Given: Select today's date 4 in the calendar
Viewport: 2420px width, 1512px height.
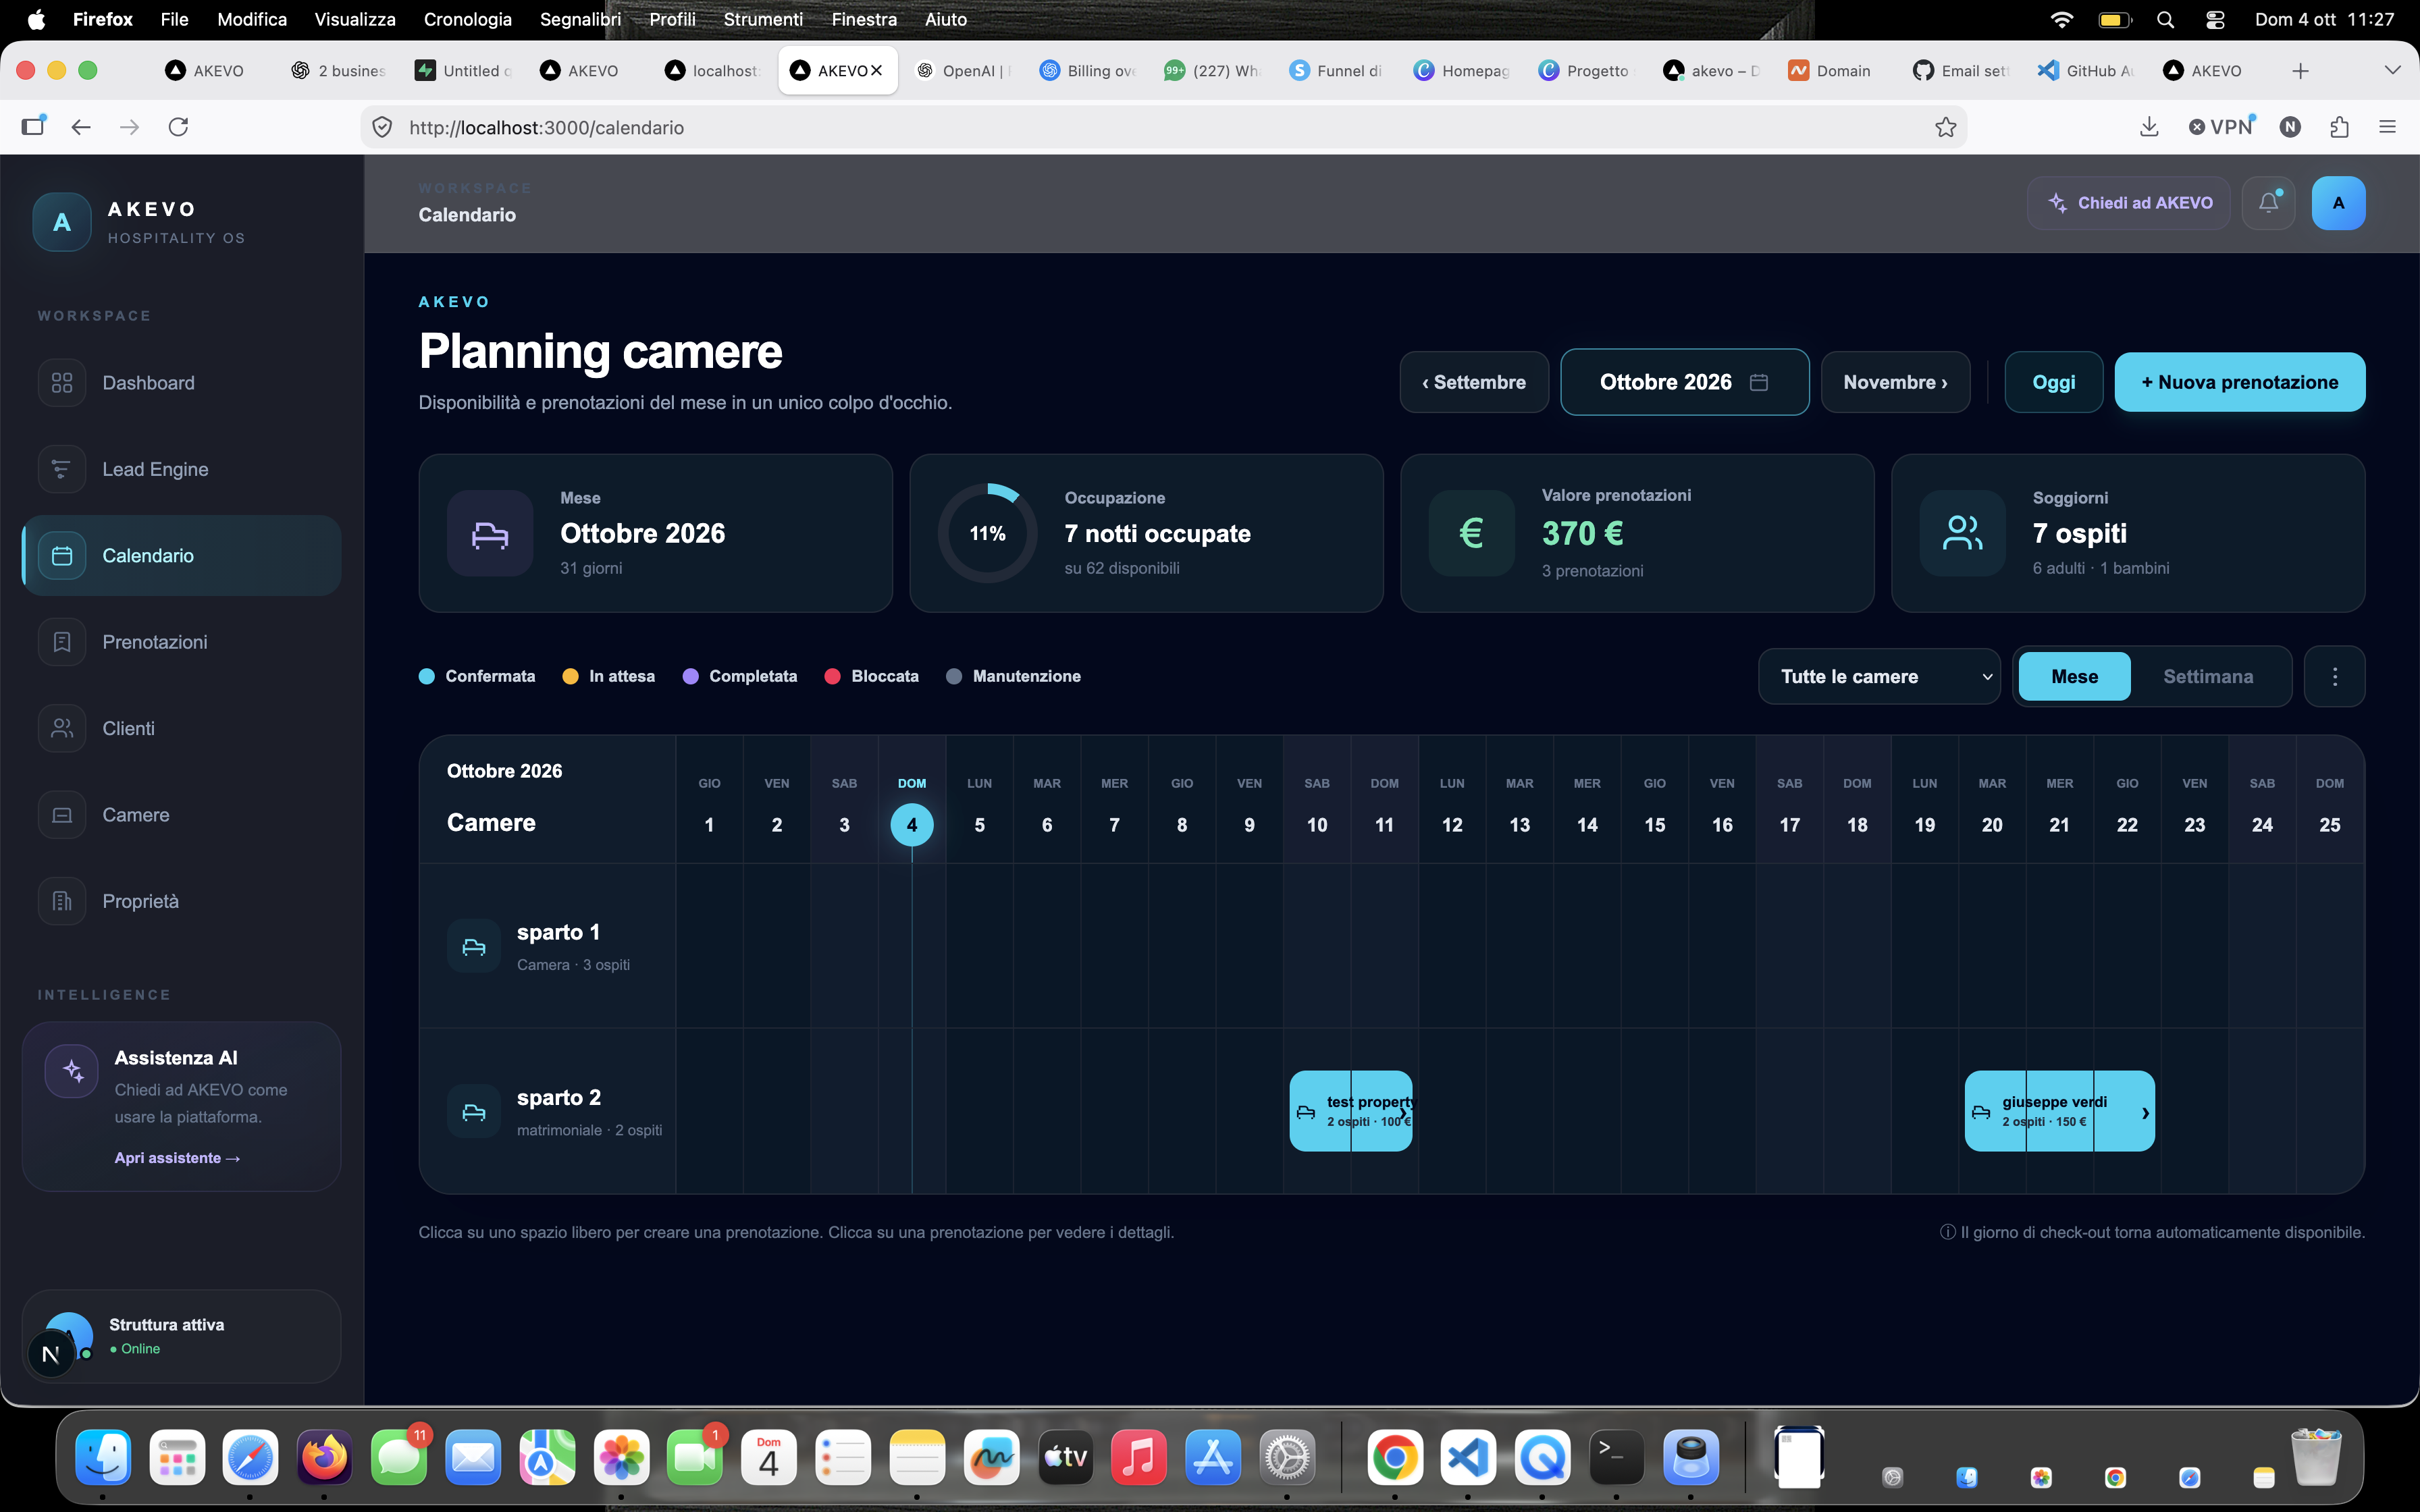Looking at the screenshot, I should click(912, 825).
